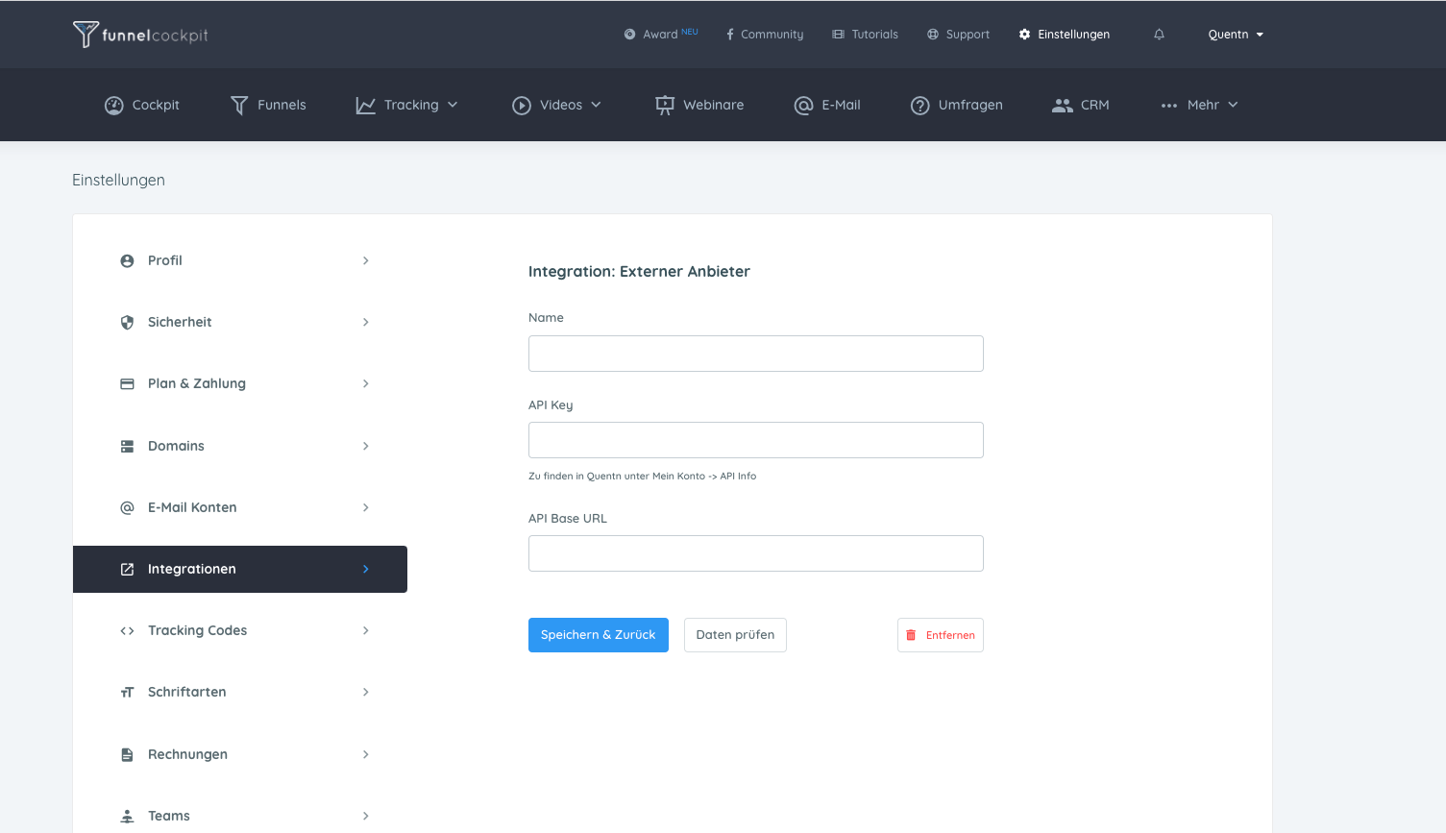Click the Cockpit gauge icon
Image resolution: width=1446 pixels, height=833 pixels.
113,106
